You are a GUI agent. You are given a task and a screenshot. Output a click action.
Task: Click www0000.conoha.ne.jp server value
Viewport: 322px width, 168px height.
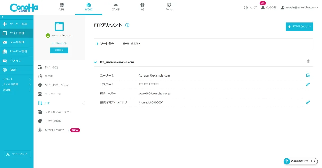point(154,94)
